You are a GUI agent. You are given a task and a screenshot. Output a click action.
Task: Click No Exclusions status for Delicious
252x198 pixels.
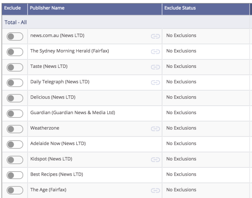point(181,97)
